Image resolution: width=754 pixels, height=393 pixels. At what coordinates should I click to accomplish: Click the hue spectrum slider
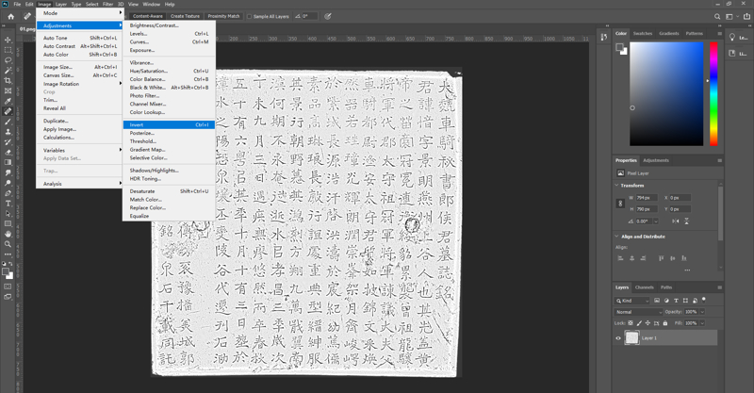click(x=713, y=94)
